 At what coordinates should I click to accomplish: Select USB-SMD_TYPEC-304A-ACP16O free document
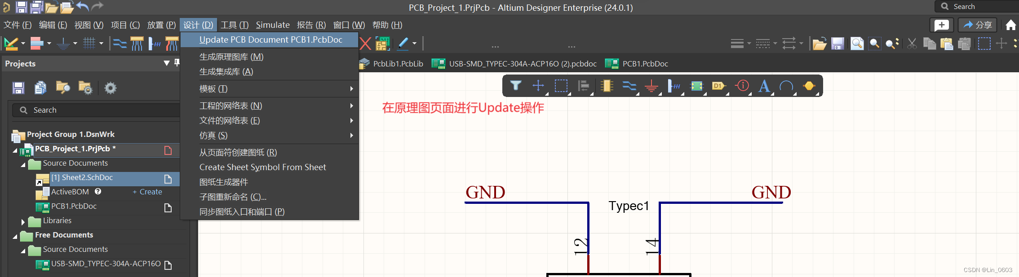point(106,264)
